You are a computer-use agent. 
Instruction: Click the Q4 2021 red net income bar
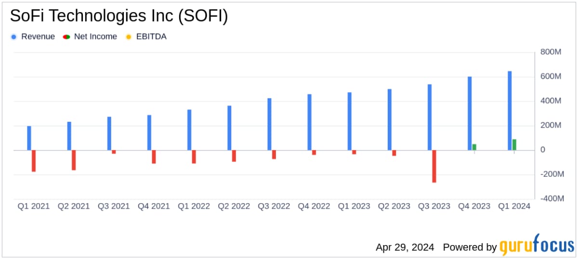coord(154,157)
